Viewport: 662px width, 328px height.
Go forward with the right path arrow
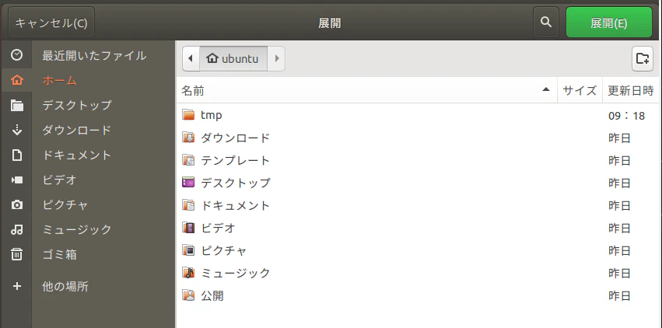[276, 58]
